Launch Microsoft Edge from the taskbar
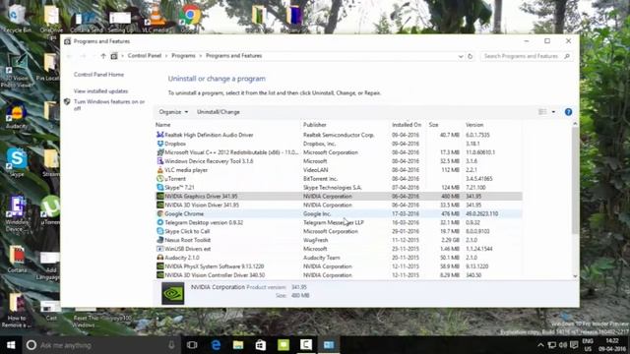 coord(216,345)
